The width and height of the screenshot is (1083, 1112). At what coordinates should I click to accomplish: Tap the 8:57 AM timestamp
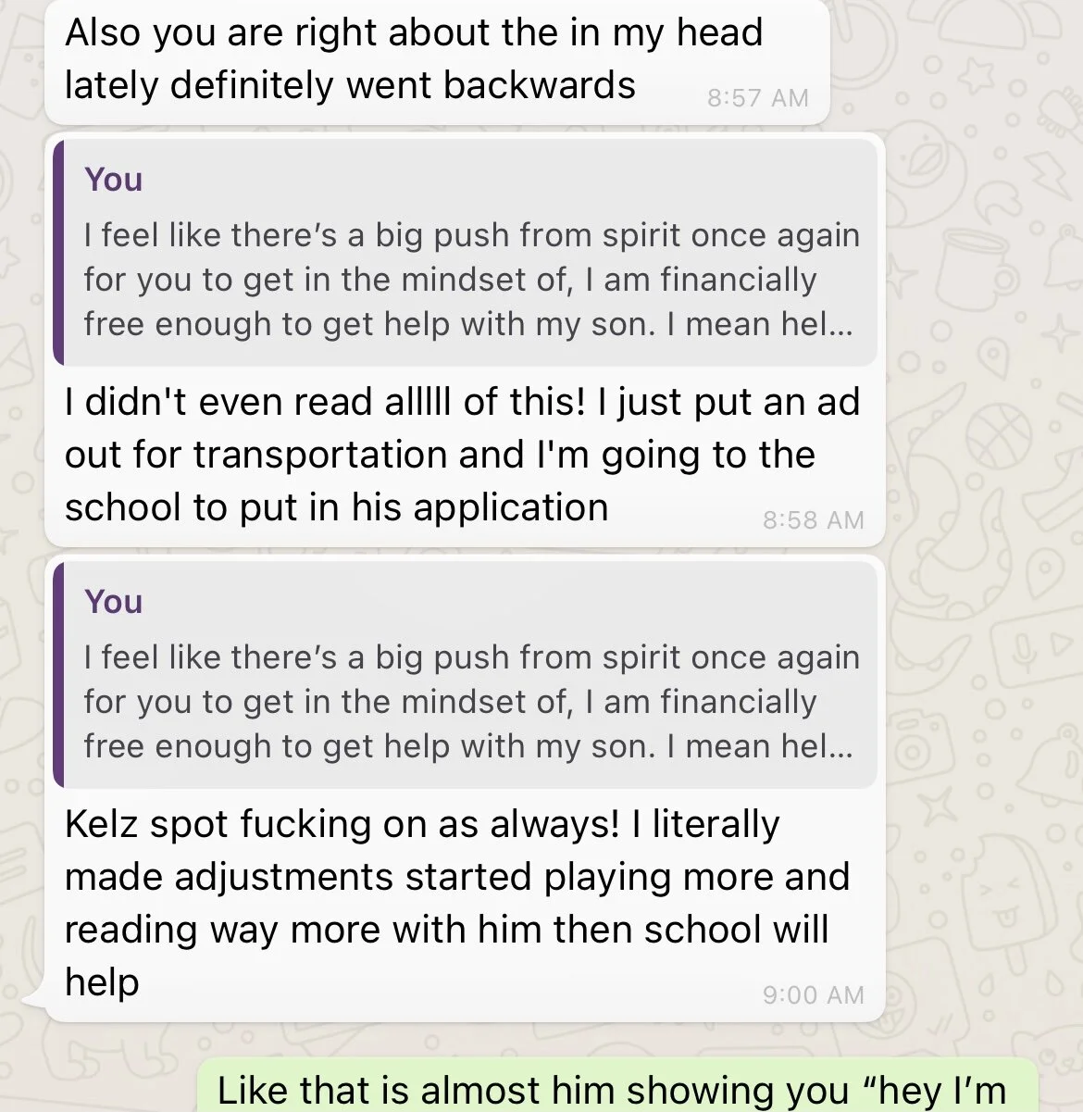pyautogui.click(x=757, y=98)
